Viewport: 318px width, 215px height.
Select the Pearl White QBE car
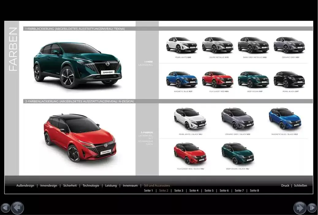(182, 45)
